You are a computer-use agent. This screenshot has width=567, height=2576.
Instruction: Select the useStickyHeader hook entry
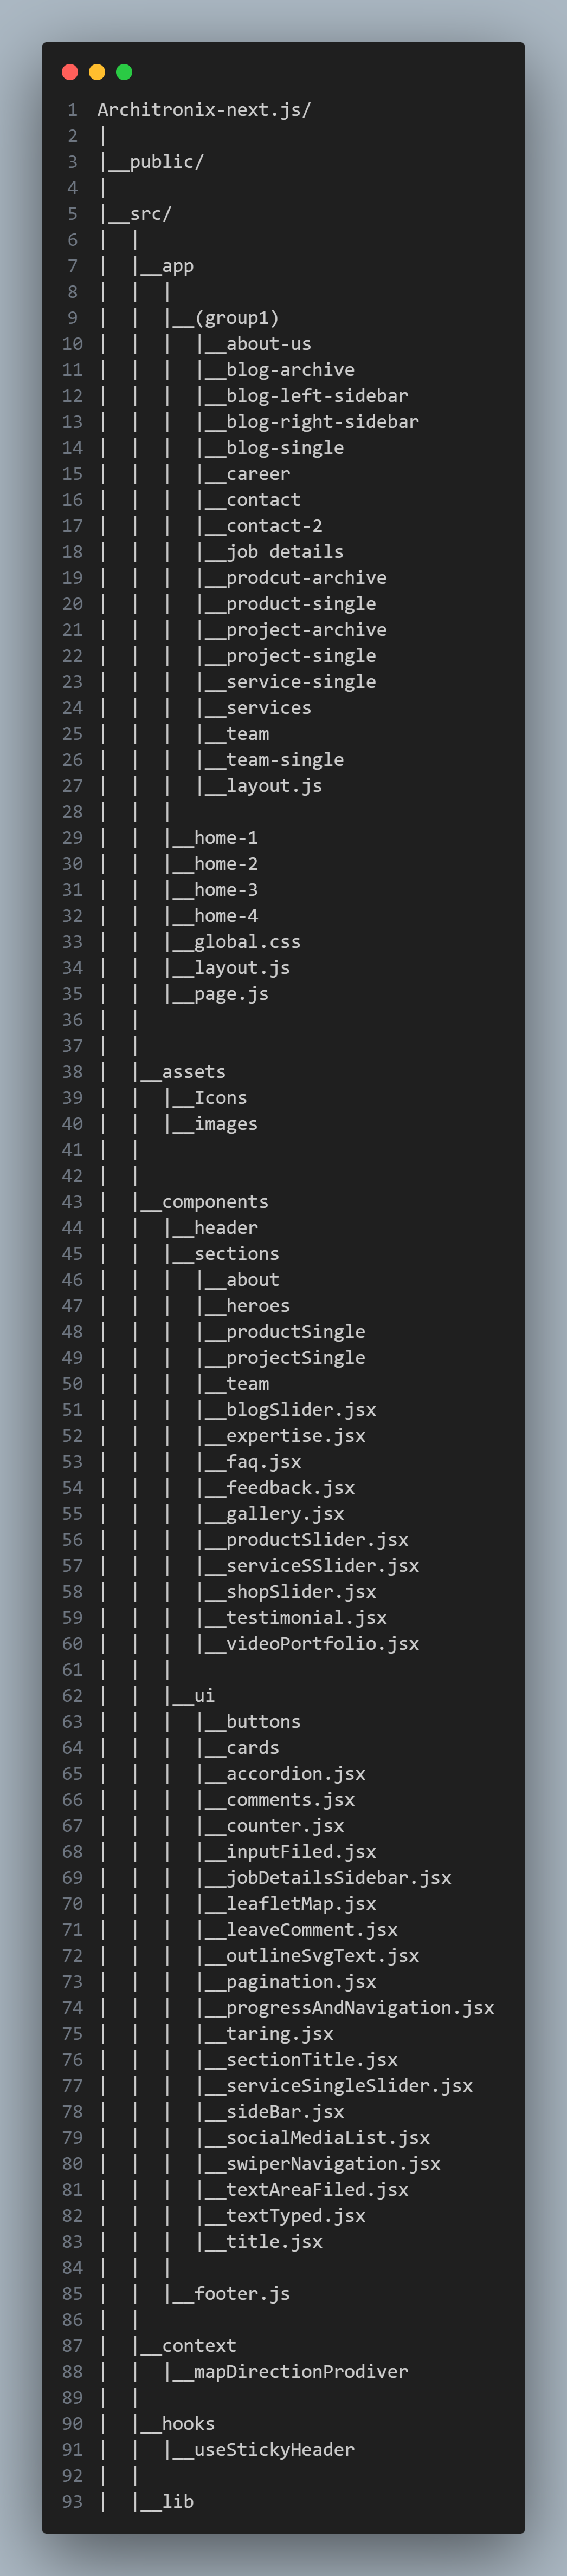pos(274,2450)
